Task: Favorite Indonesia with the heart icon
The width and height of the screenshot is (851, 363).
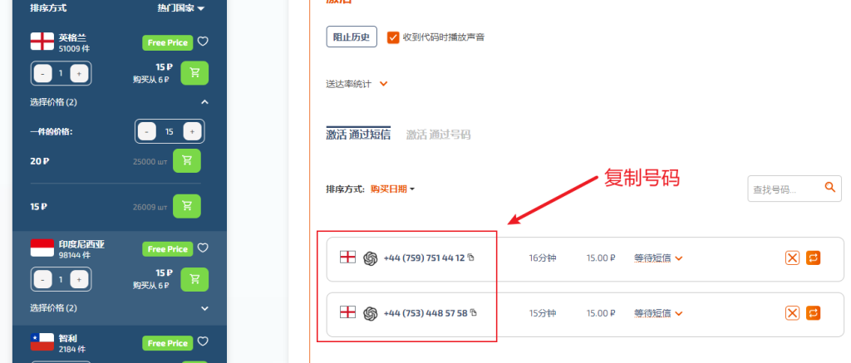Action: click(203, 248)
